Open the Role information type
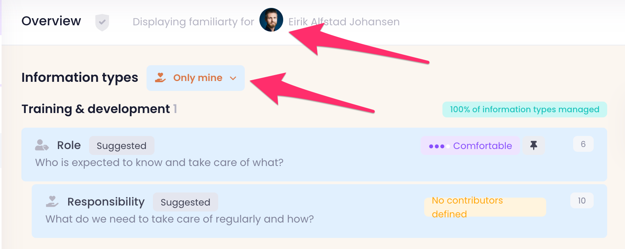The image size is (625, 249). point(69,145)
